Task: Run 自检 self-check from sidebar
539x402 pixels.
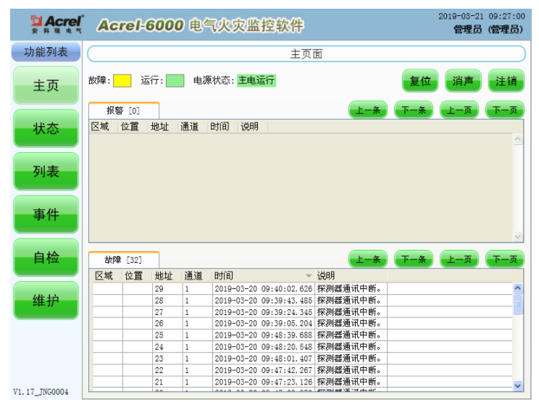Action: (46, 258)
